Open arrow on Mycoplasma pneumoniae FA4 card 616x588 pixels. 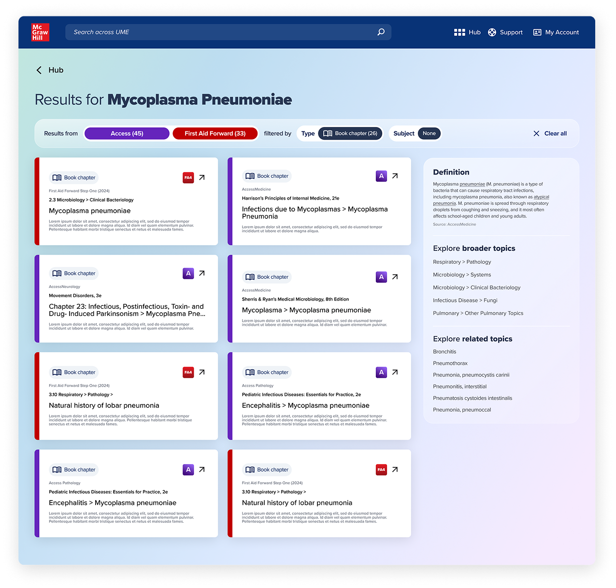click(202, 177)
